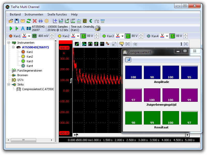Increase Kan1 400 mV range stepper
Screen dimensions: 207x155
point(52,35)
